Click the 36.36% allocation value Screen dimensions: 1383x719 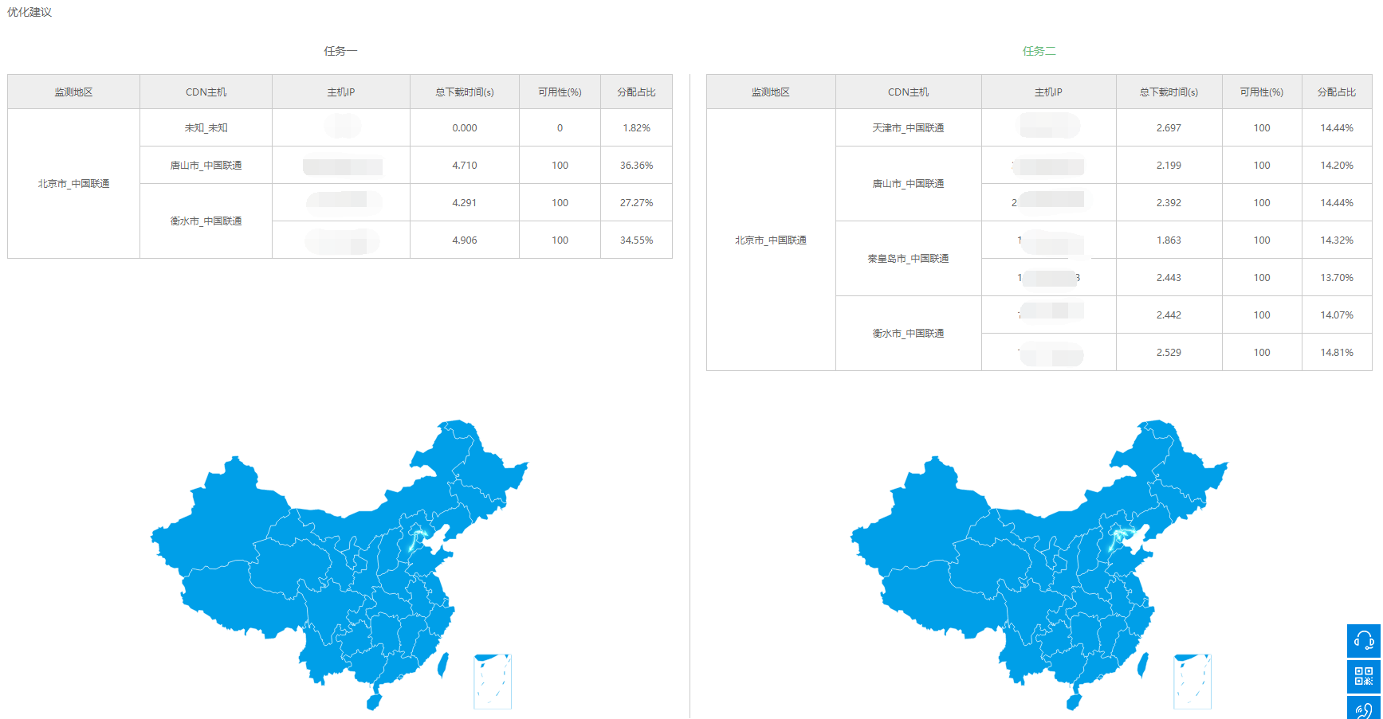tap(636, 166)
